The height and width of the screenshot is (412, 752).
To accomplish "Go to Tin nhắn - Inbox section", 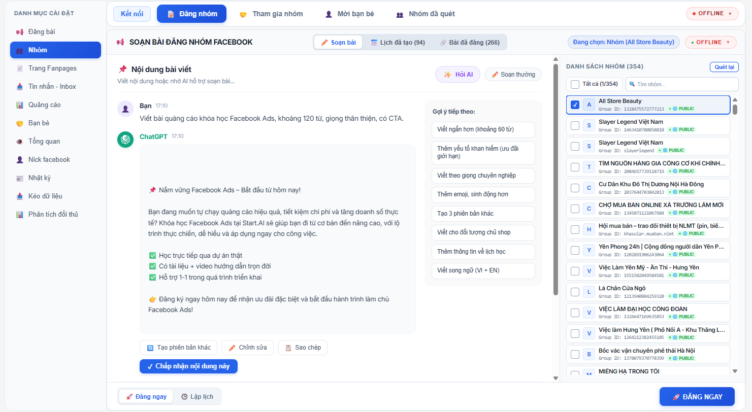I will point(55,87).
